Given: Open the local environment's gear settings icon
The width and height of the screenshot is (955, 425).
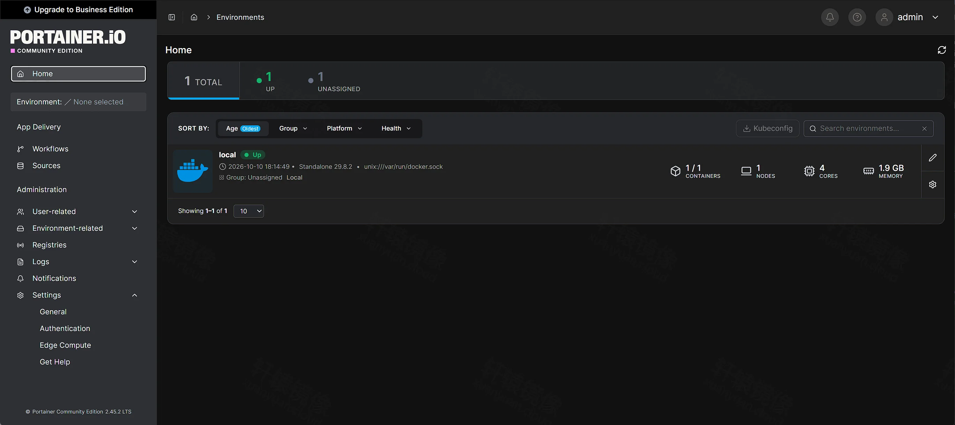Looking at the screenshot, I should (933, 184).
